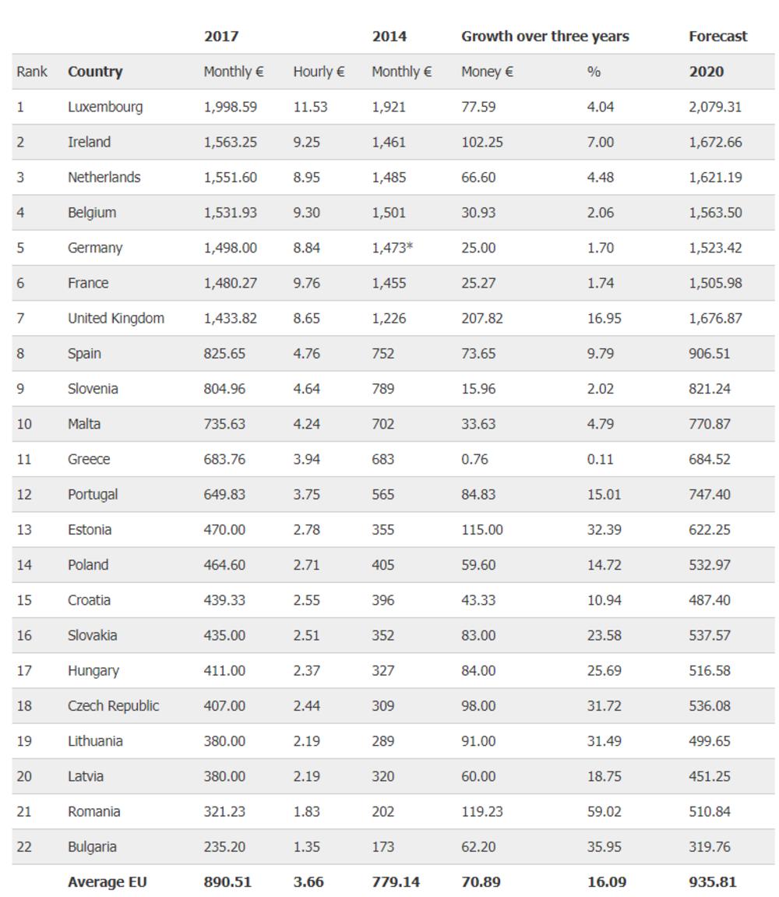Click the Rank column header
This screenshot has height=897, width=779.
pyautogui.click(x=32, y=72)
